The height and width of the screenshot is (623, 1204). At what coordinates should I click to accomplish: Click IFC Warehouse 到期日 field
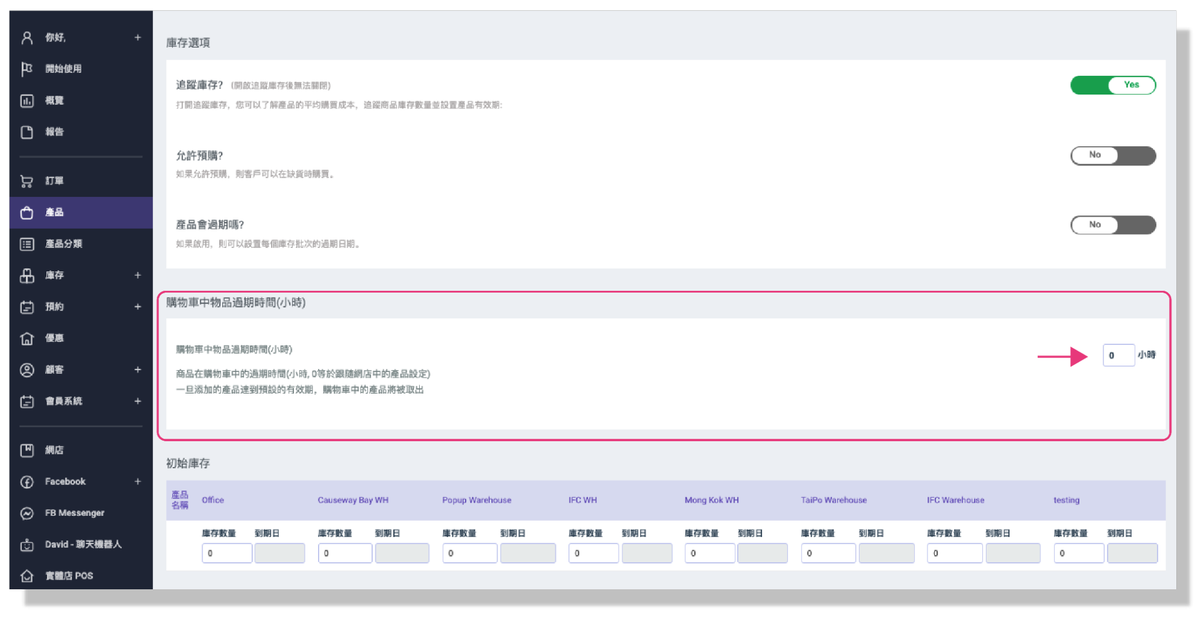[1013, 553]
